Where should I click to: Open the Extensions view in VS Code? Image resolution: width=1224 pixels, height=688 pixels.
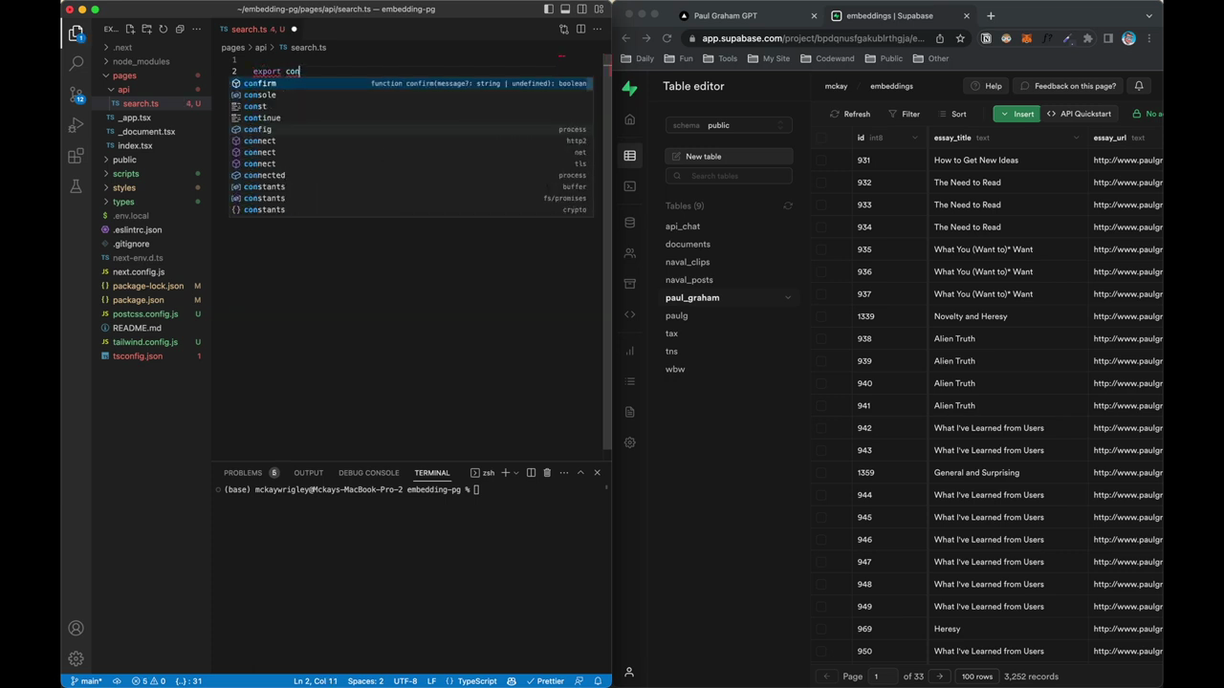[76, 156]
